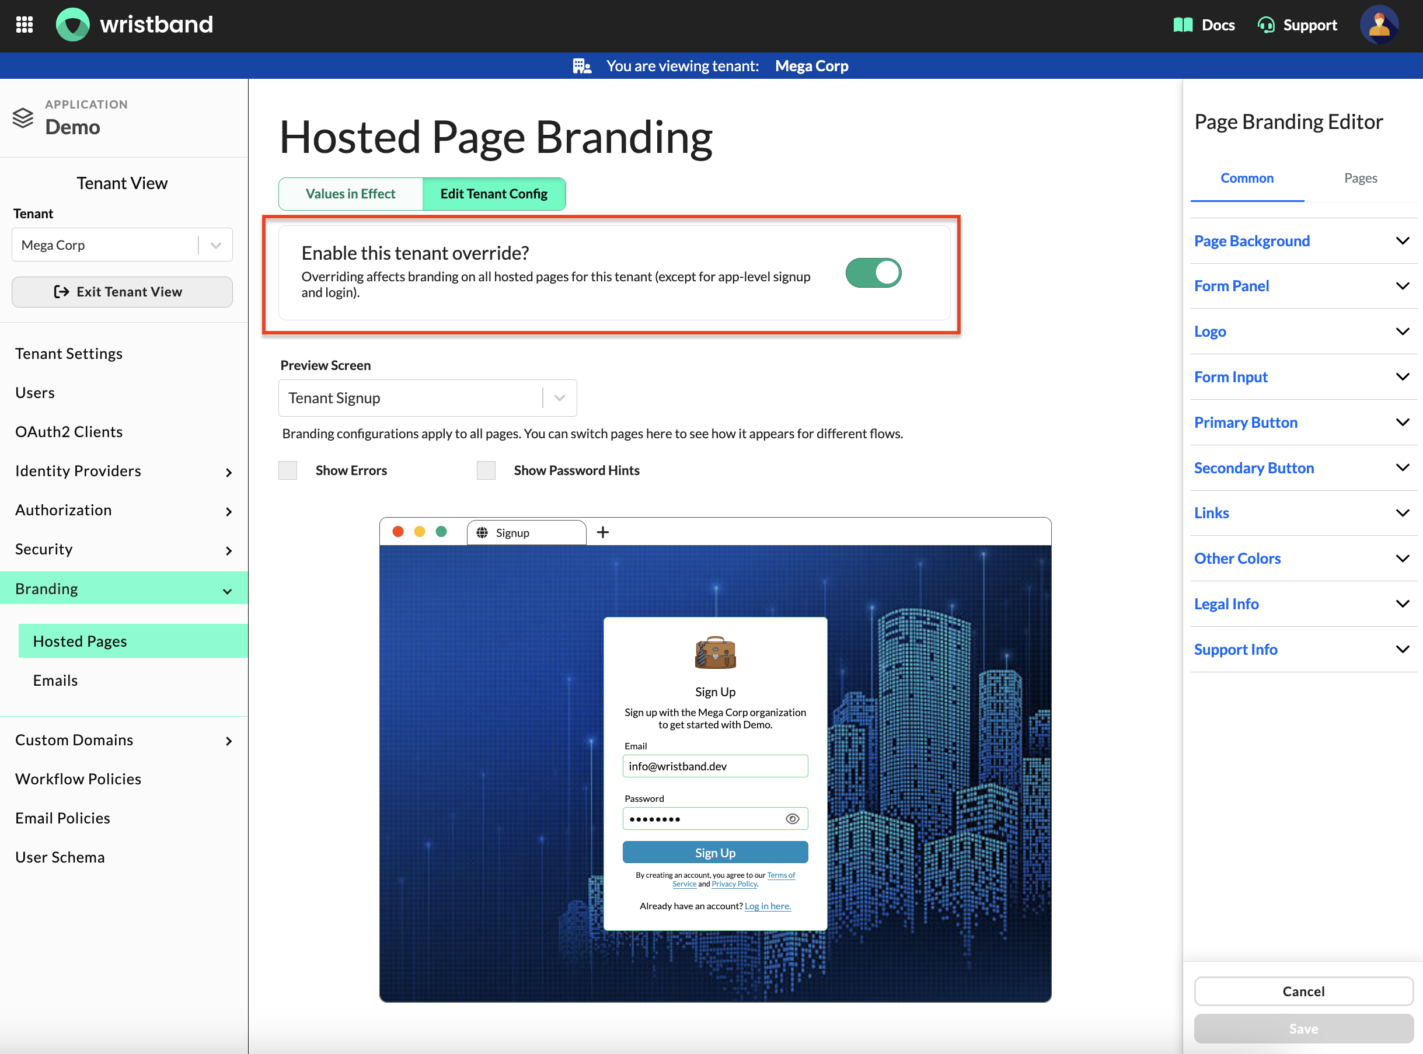1423x1054 pixels.
Task: Click the briefcase logo in signup preview
Action: click(716, 652)
